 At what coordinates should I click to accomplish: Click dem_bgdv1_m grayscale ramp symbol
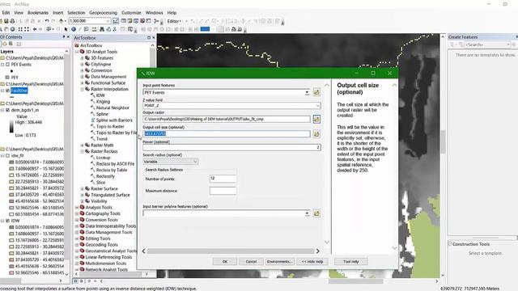click(11, 126)
